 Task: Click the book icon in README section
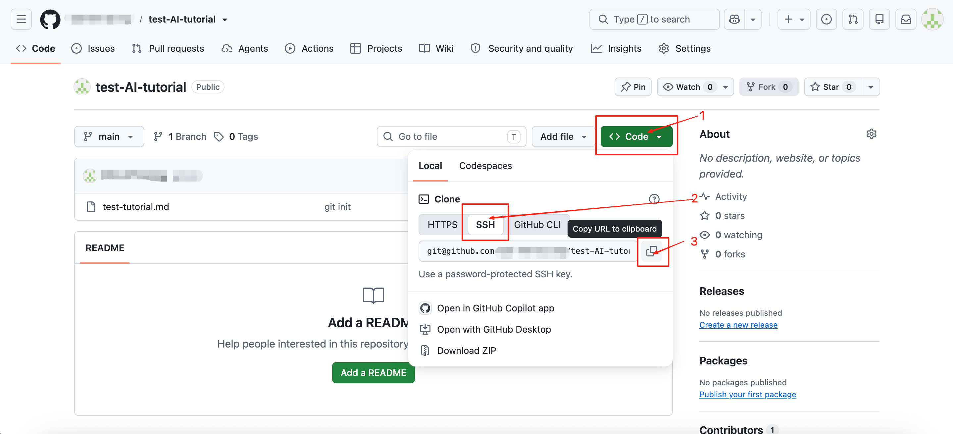point(373,296)
